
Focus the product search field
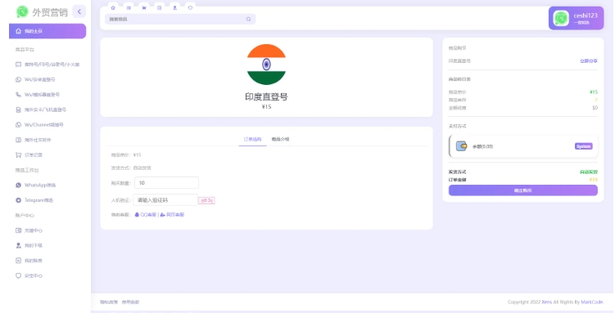tap(180, 19)
